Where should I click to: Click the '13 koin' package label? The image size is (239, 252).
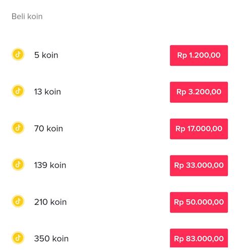tap(47, 92)
